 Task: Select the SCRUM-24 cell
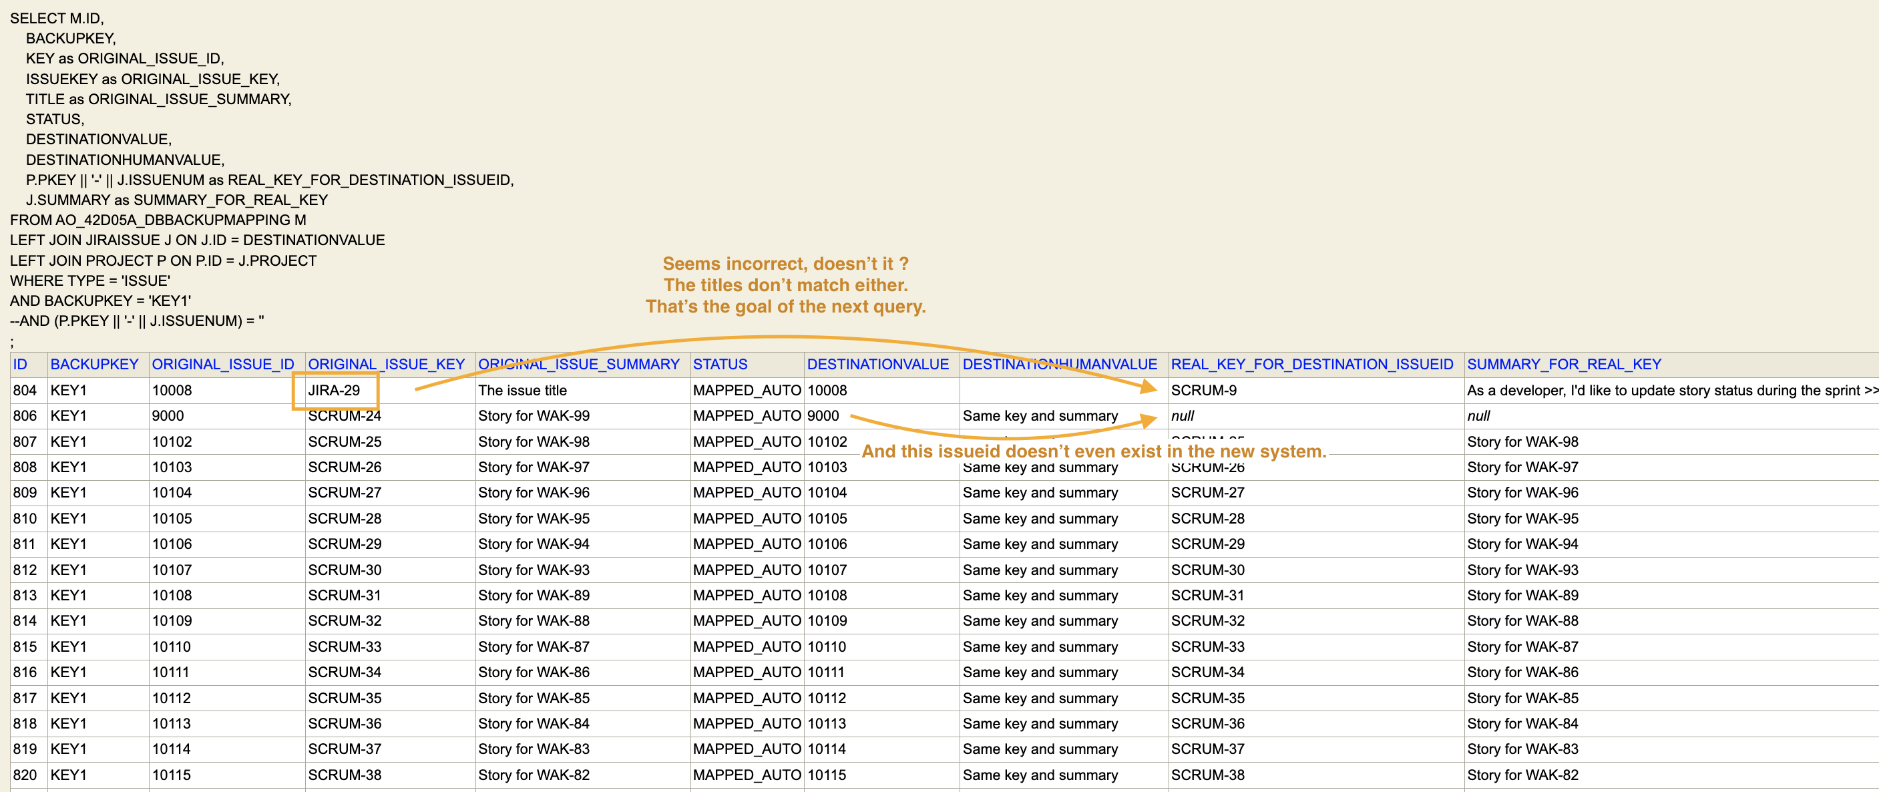[x=345, y=415]
